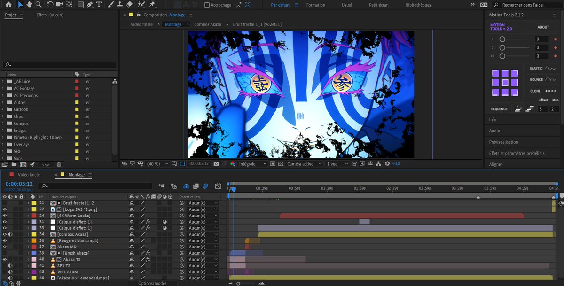Open parent dropdown for Akaza MD layer
This screenshot has height=286, width=564.
click(x=203, y=247)
